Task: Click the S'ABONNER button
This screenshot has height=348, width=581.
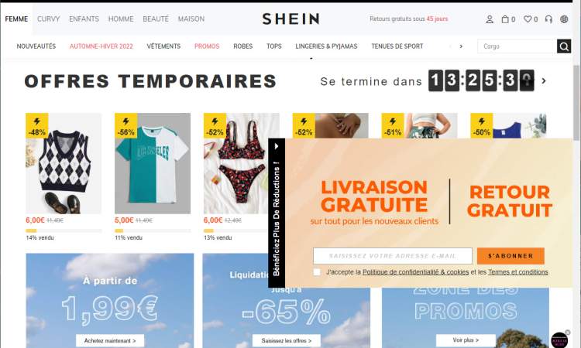Action: (511, 256)
